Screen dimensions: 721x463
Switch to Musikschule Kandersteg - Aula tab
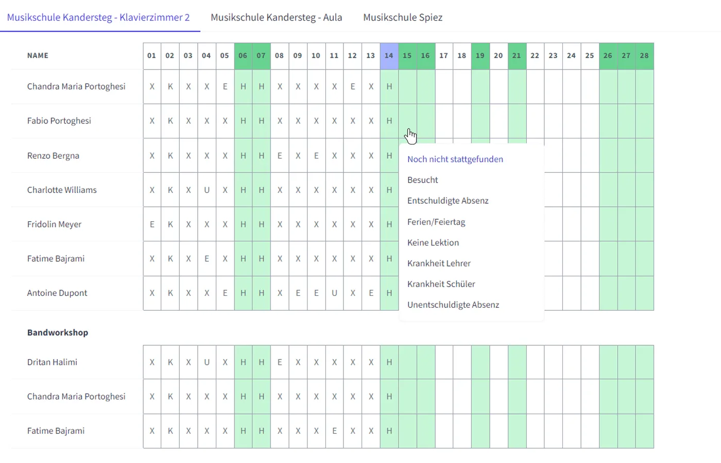coord(276,17)
